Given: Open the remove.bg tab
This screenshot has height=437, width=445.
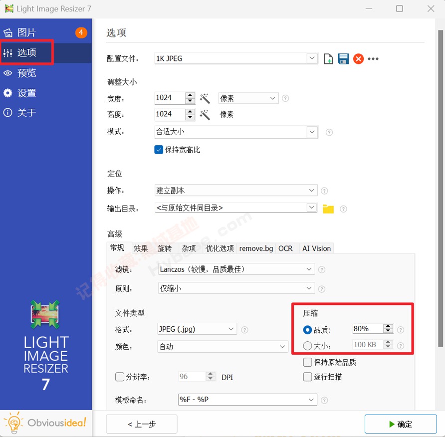Looking at the screenshot, I should tap(255, 248).
